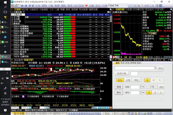Open Skype from the taskbar
The height and width of the screenshot is (115, 173).
pos(5,62)
